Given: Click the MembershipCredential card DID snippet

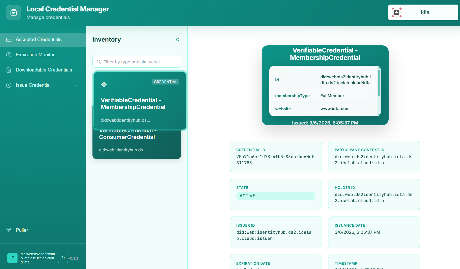Looking at the screenshot, I should pos(125,120).
